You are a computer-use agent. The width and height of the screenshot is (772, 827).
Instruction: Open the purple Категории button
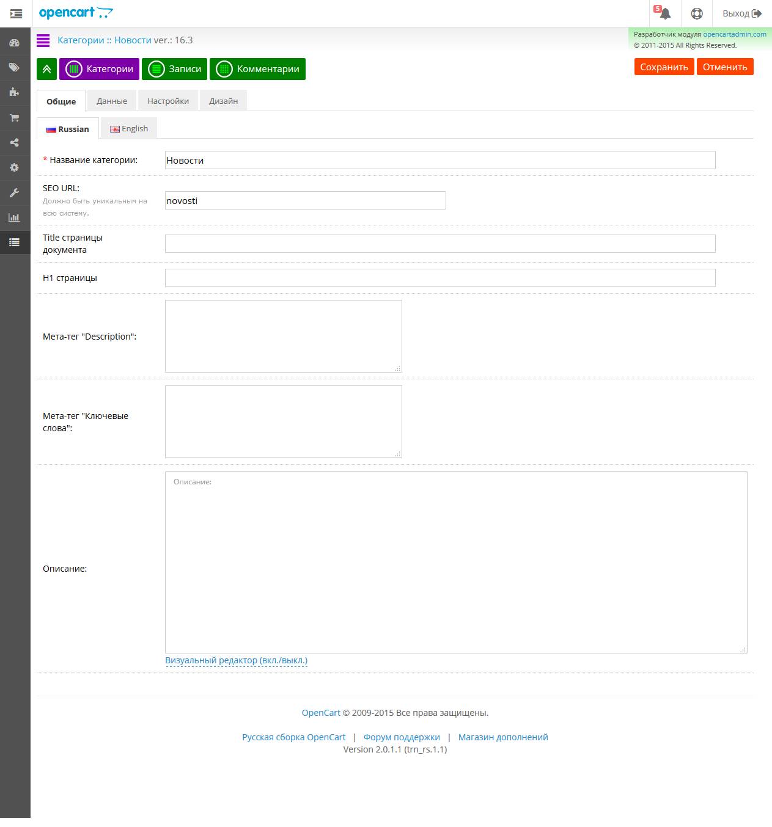click(100, 69)
